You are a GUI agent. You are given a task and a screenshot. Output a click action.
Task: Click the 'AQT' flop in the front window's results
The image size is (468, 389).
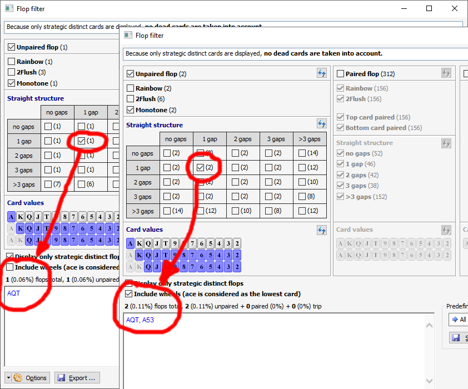pos(132,320)
